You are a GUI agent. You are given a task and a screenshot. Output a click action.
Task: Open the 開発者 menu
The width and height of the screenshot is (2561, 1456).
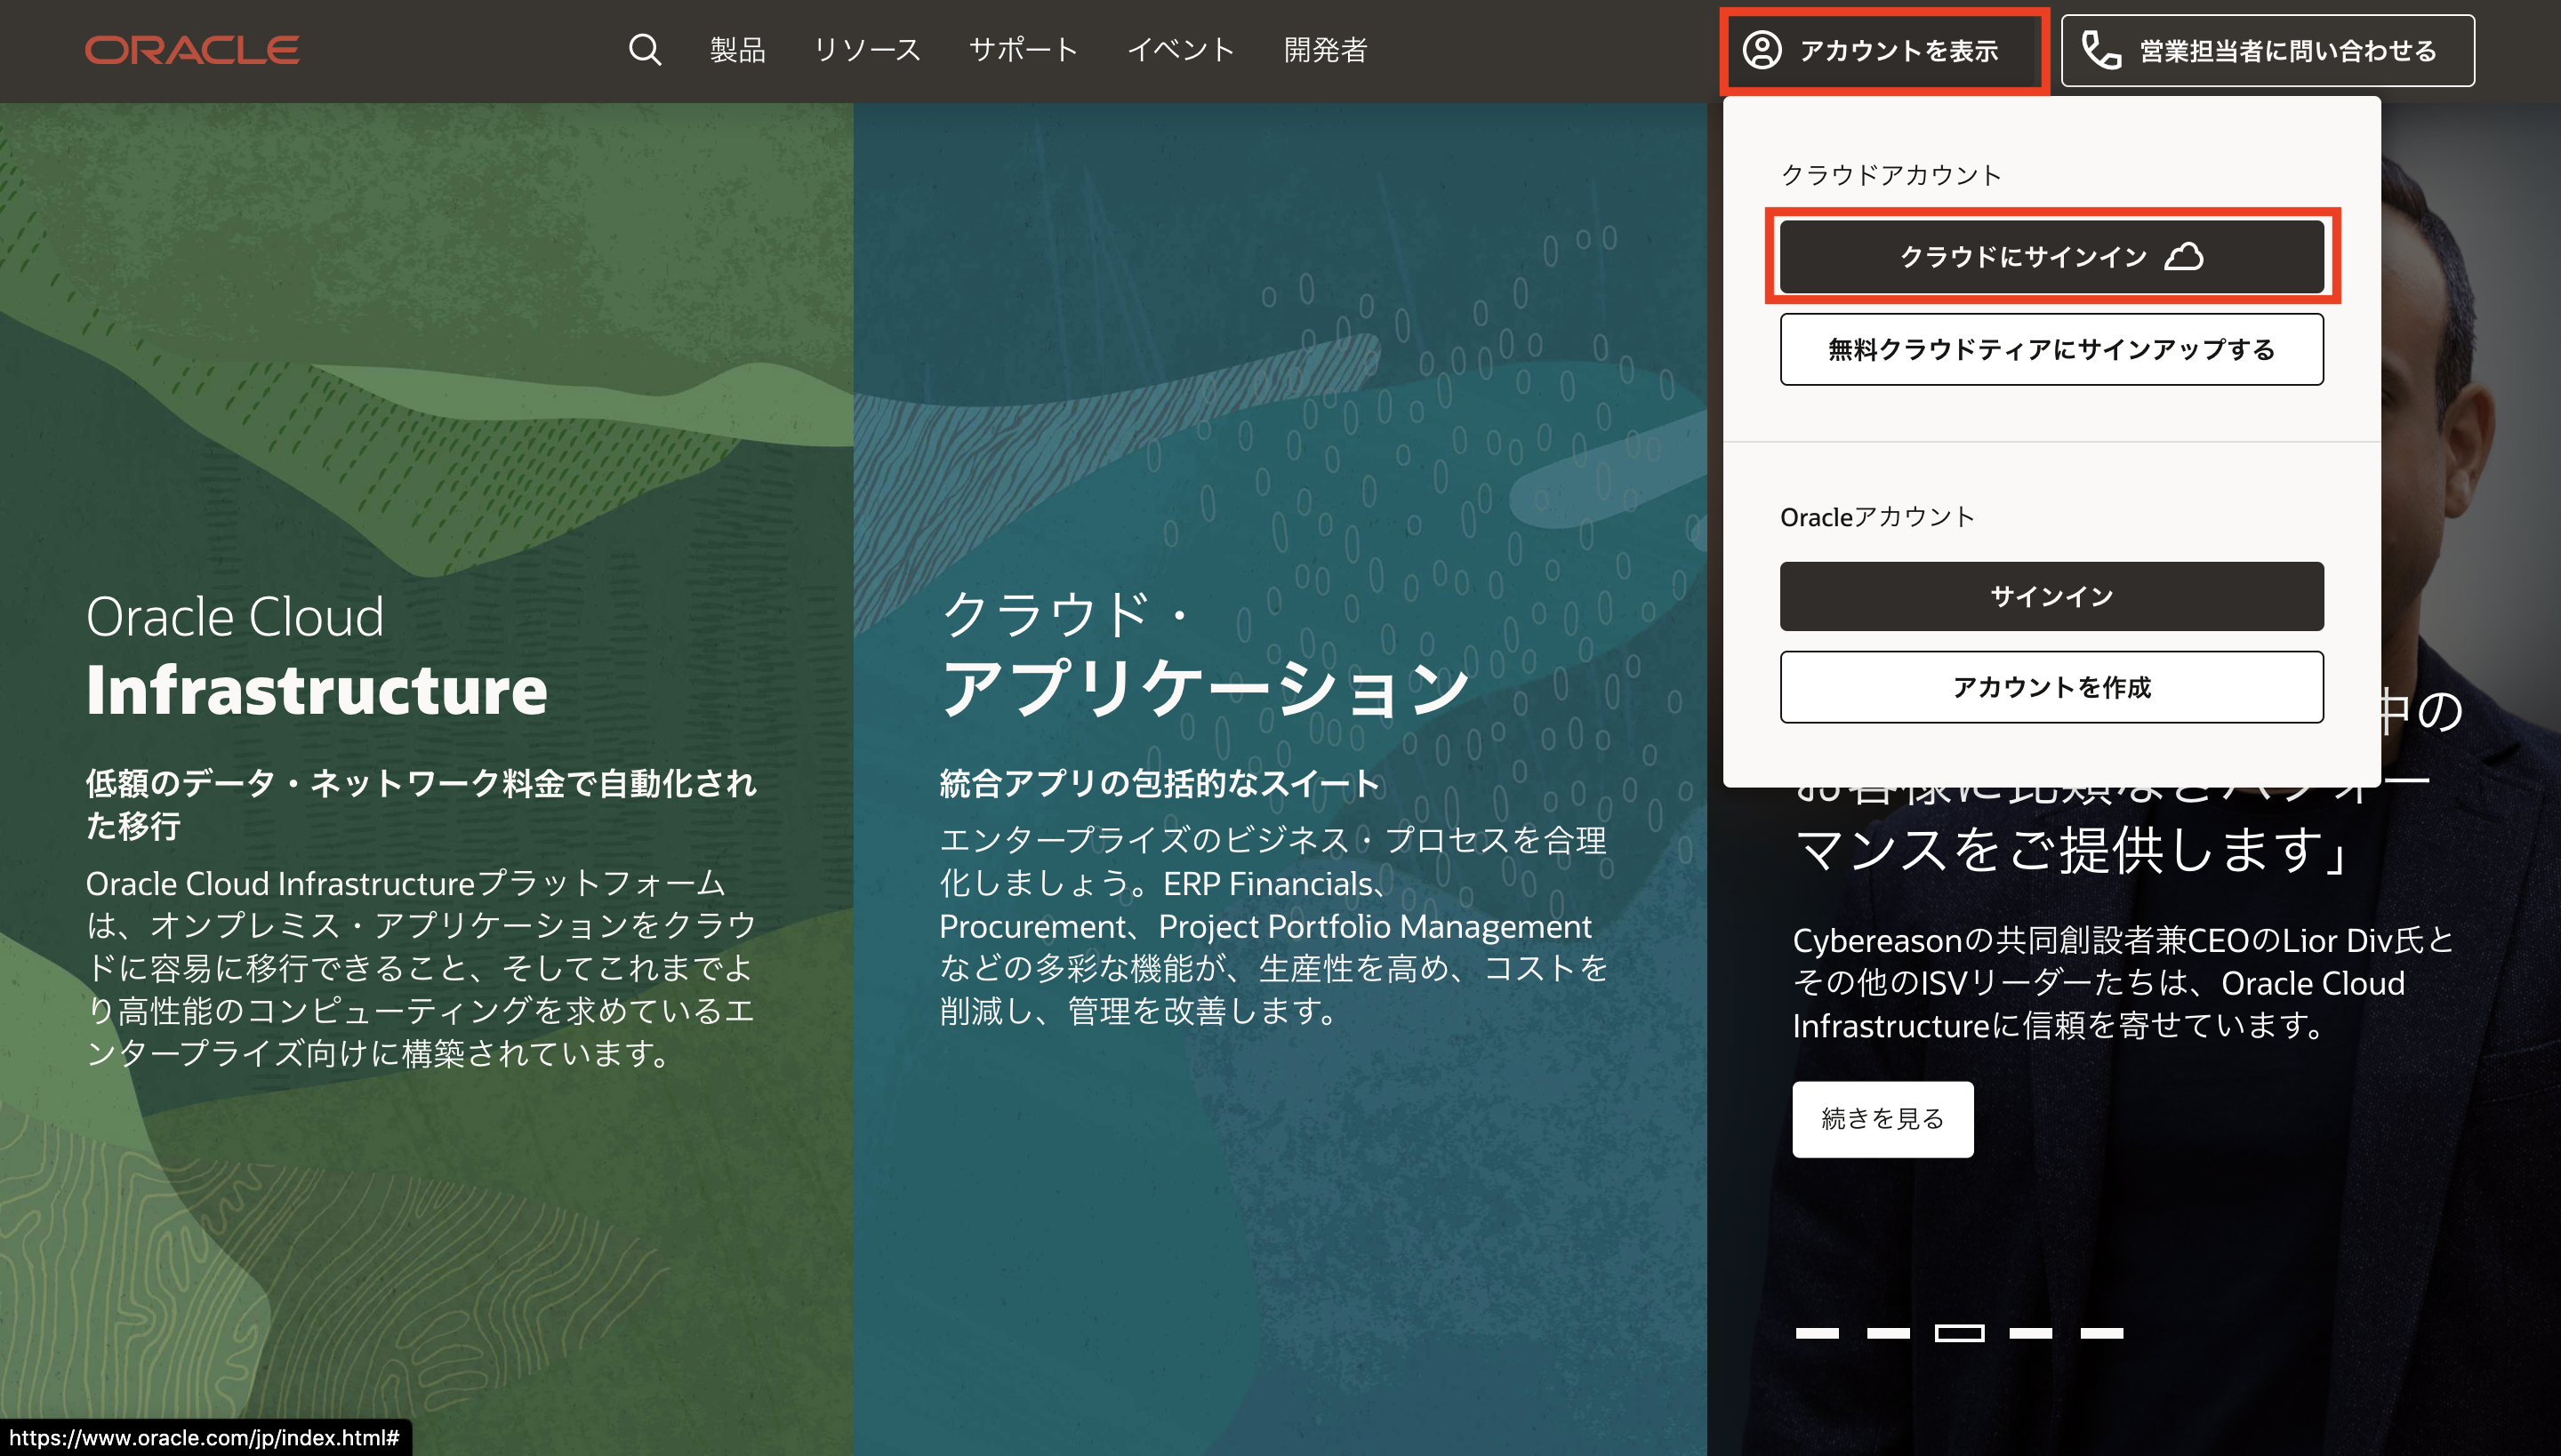1326,50
